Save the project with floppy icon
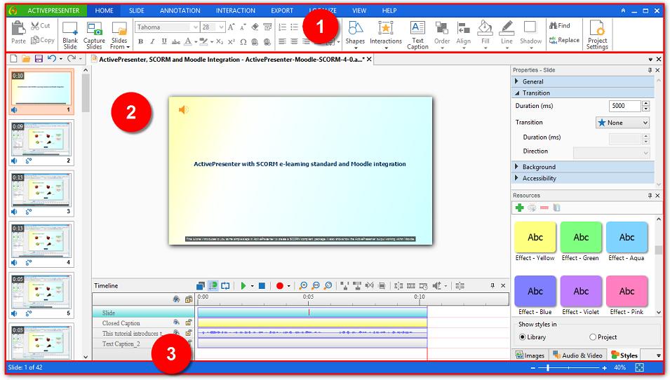This screenshot has width=670, height=380. pyautogui.click(x=39, y=58)
